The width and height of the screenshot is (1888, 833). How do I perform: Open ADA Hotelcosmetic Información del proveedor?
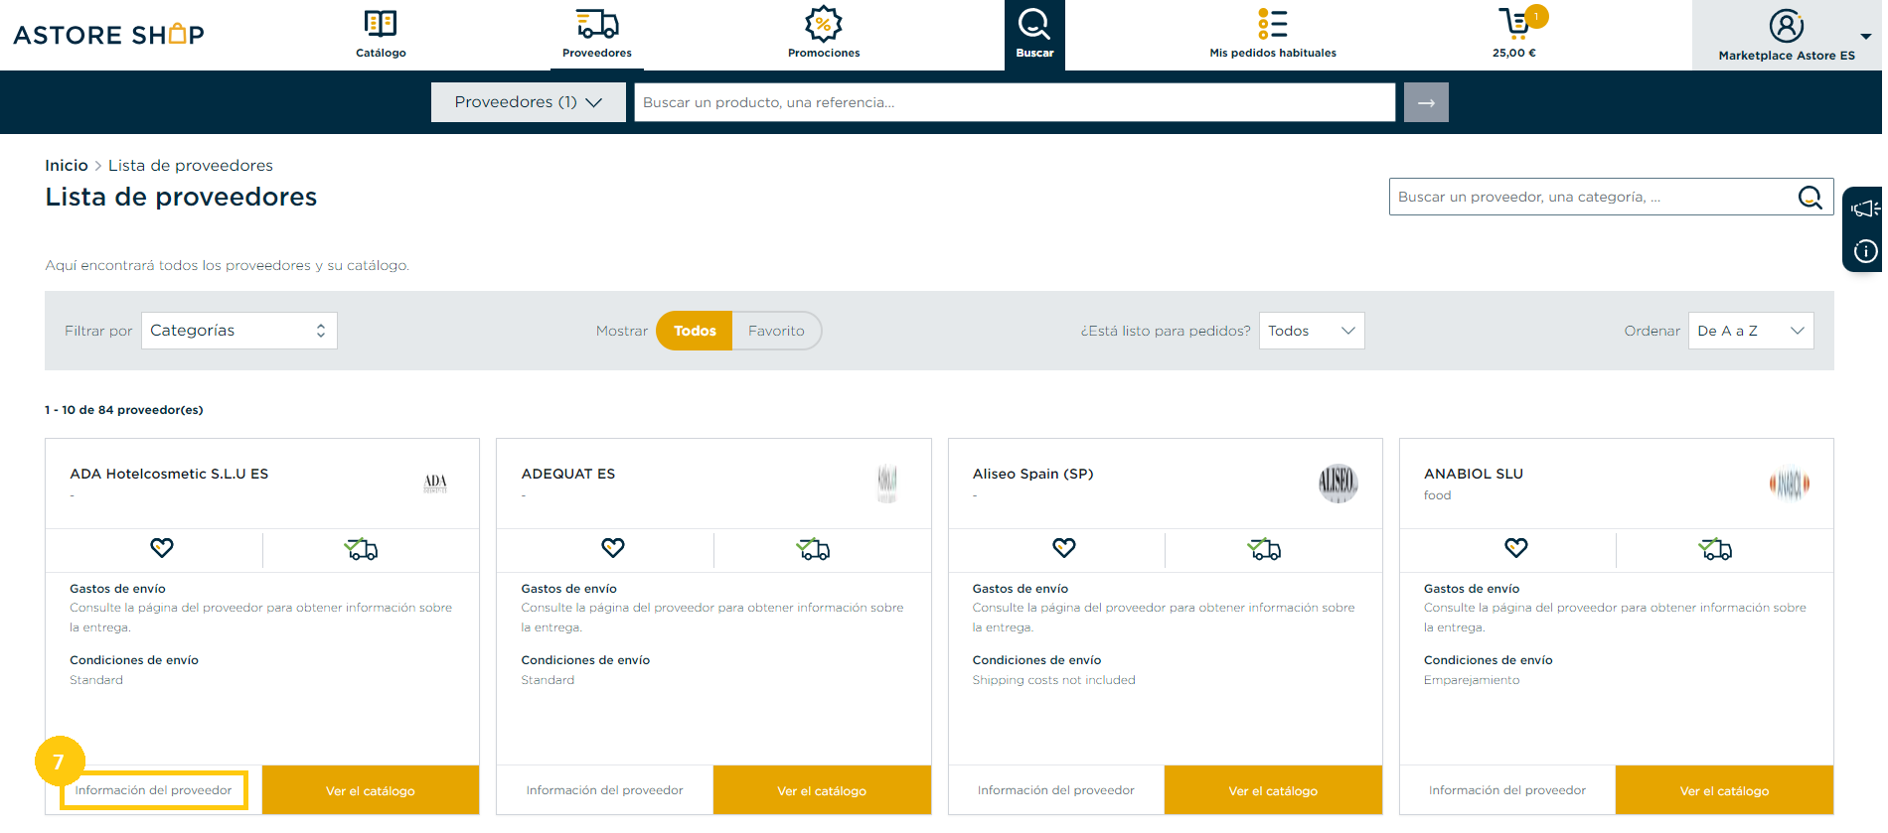coord(154,790)
